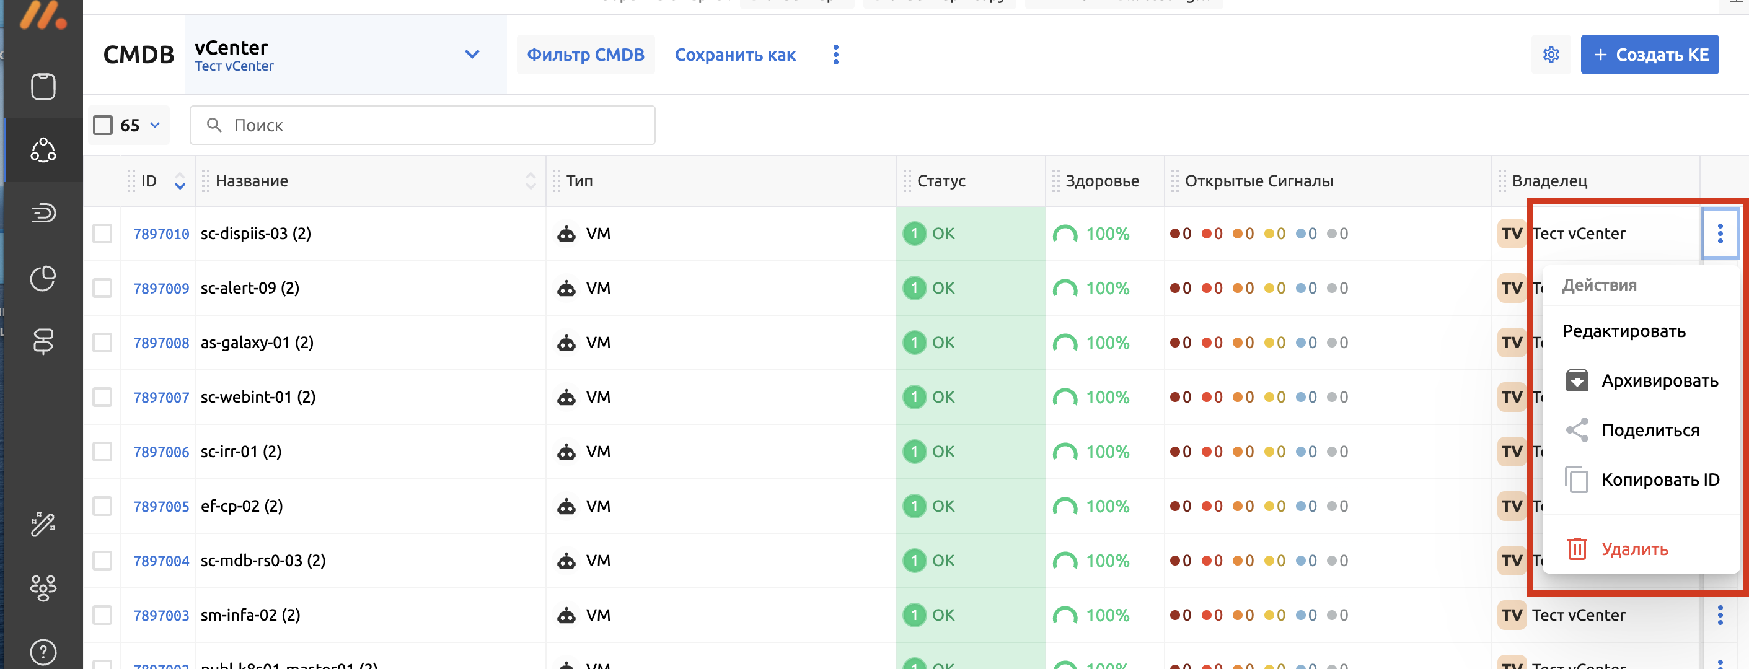
Task: Check the row checkbox for 7897009
Action: coord(102,287)
